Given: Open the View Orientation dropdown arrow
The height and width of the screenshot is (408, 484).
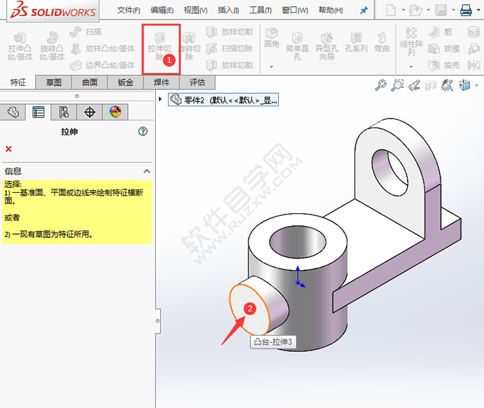Looking at the screenshot, I should (477, 85).
